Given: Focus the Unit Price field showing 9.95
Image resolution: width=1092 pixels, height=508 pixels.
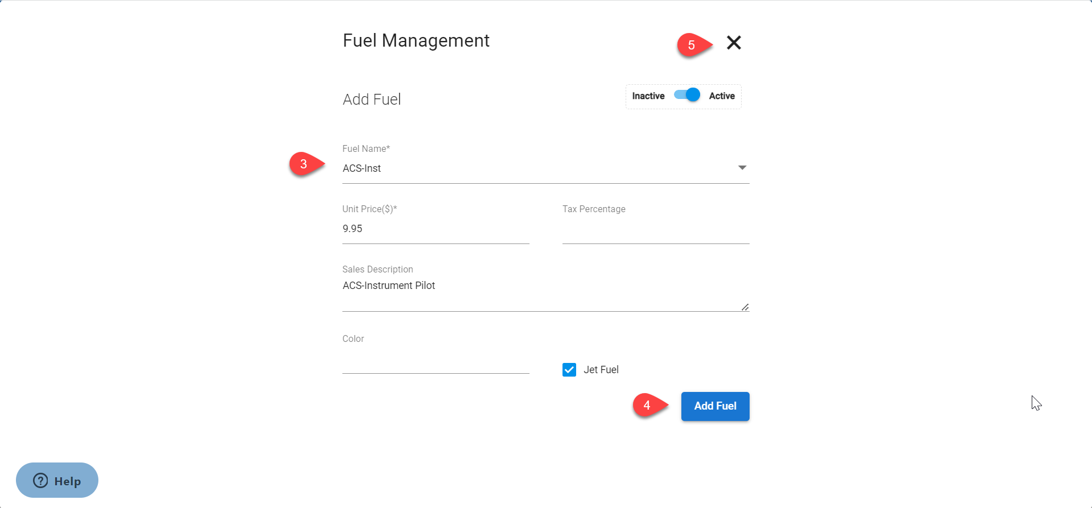Looking at the screenshot, I should 435,229.
